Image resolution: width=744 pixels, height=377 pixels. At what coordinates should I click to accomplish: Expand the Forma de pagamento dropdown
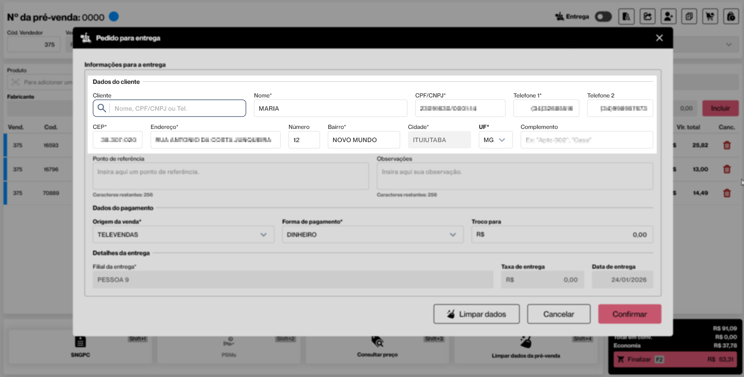(x=372, y=235)
